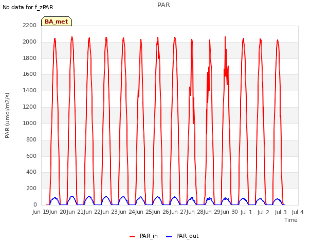329x246 pixels.
Task: Click the BA_met label box
Action: tap(57, 22)
